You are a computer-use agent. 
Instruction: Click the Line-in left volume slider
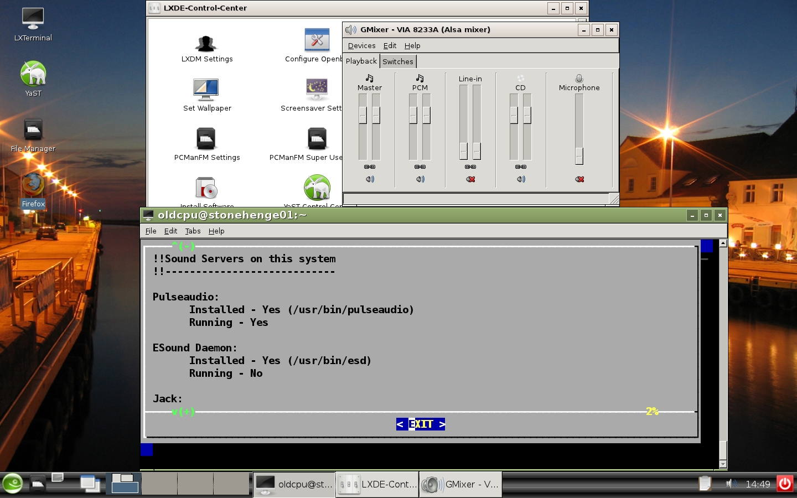tap(463, 151)
